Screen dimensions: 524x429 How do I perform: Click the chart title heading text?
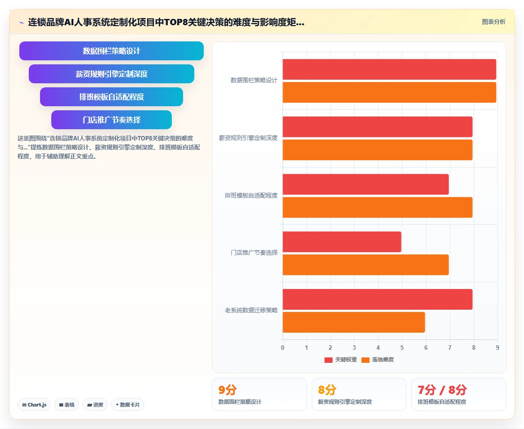click(166, 23)
